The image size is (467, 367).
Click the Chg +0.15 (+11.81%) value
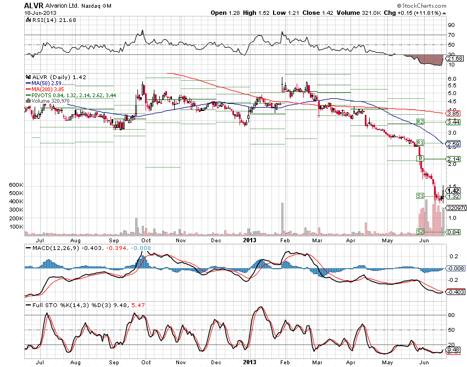[412, 13]
